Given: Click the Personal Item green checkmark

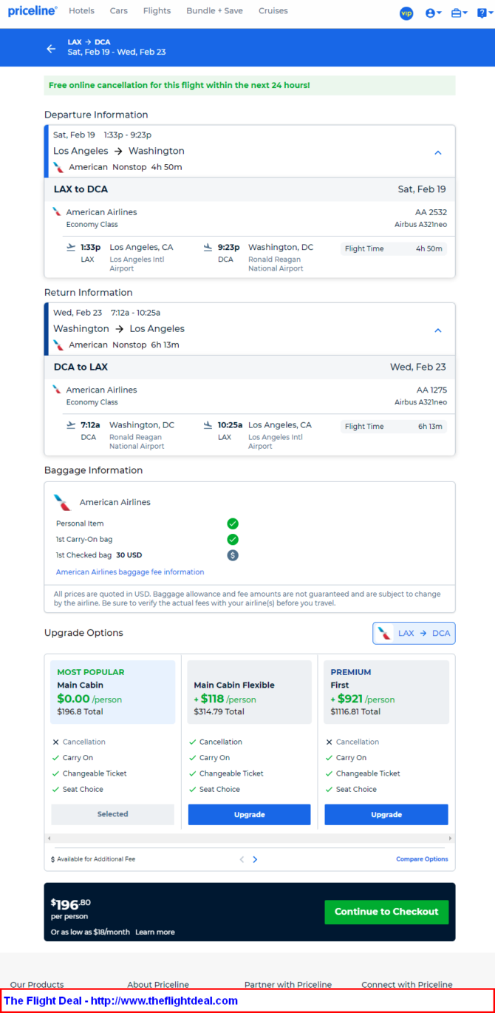Looking at the screenshot, I should [233, 524].
